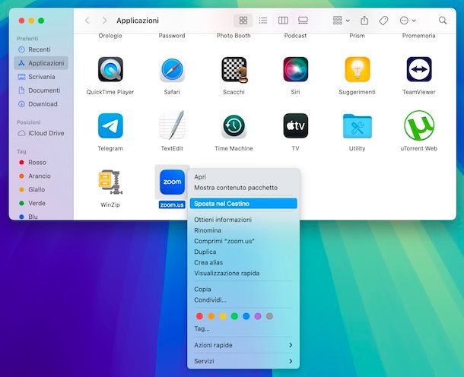This screenshot has width=464, height=377.
Task: Open Scrivania in the sidebar
Action: coord(41,77)
